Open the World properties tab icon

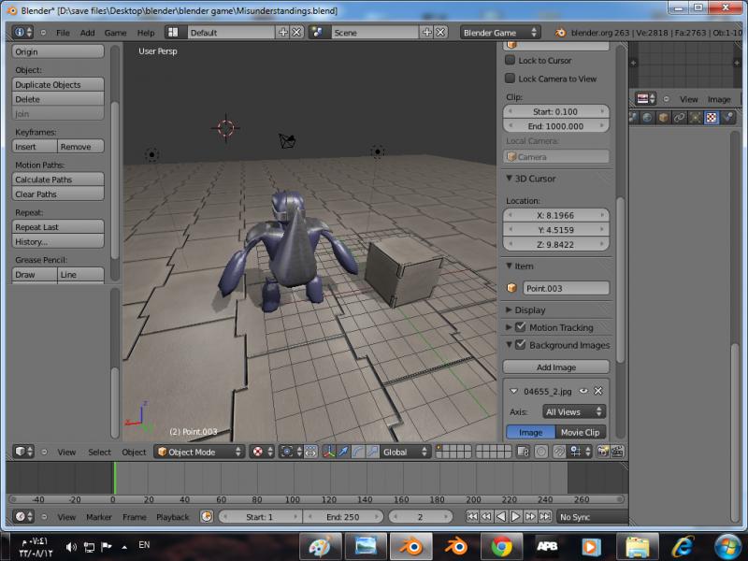pos(647,118)
